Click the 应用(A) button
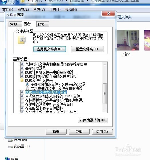Viewport: 150px width, 160px height. pyautogui.click(x=102, y=132)
